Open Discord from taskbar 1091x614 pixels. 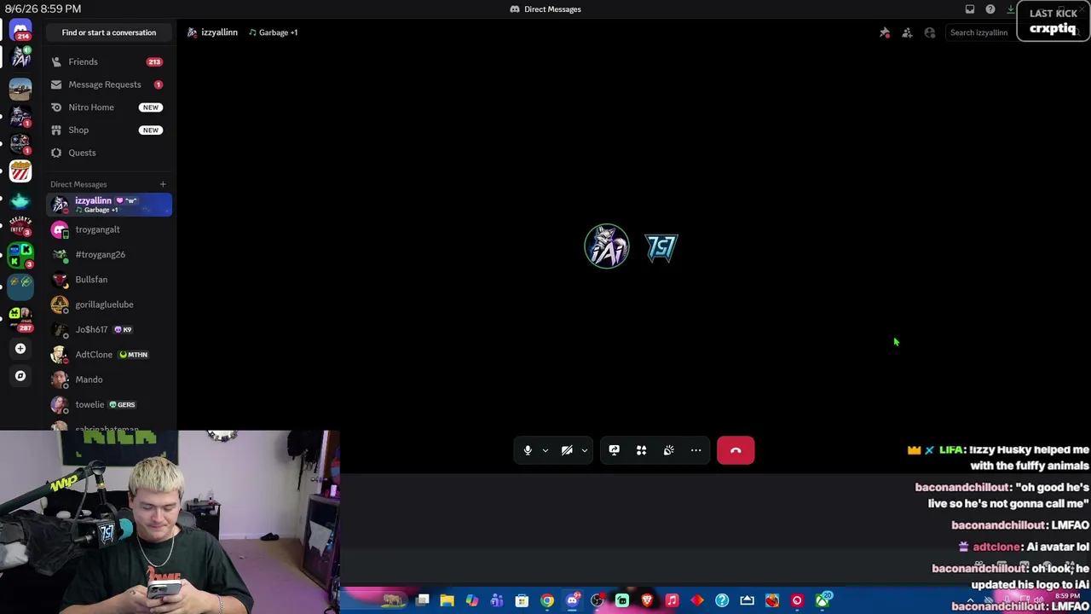coord(572,601)
